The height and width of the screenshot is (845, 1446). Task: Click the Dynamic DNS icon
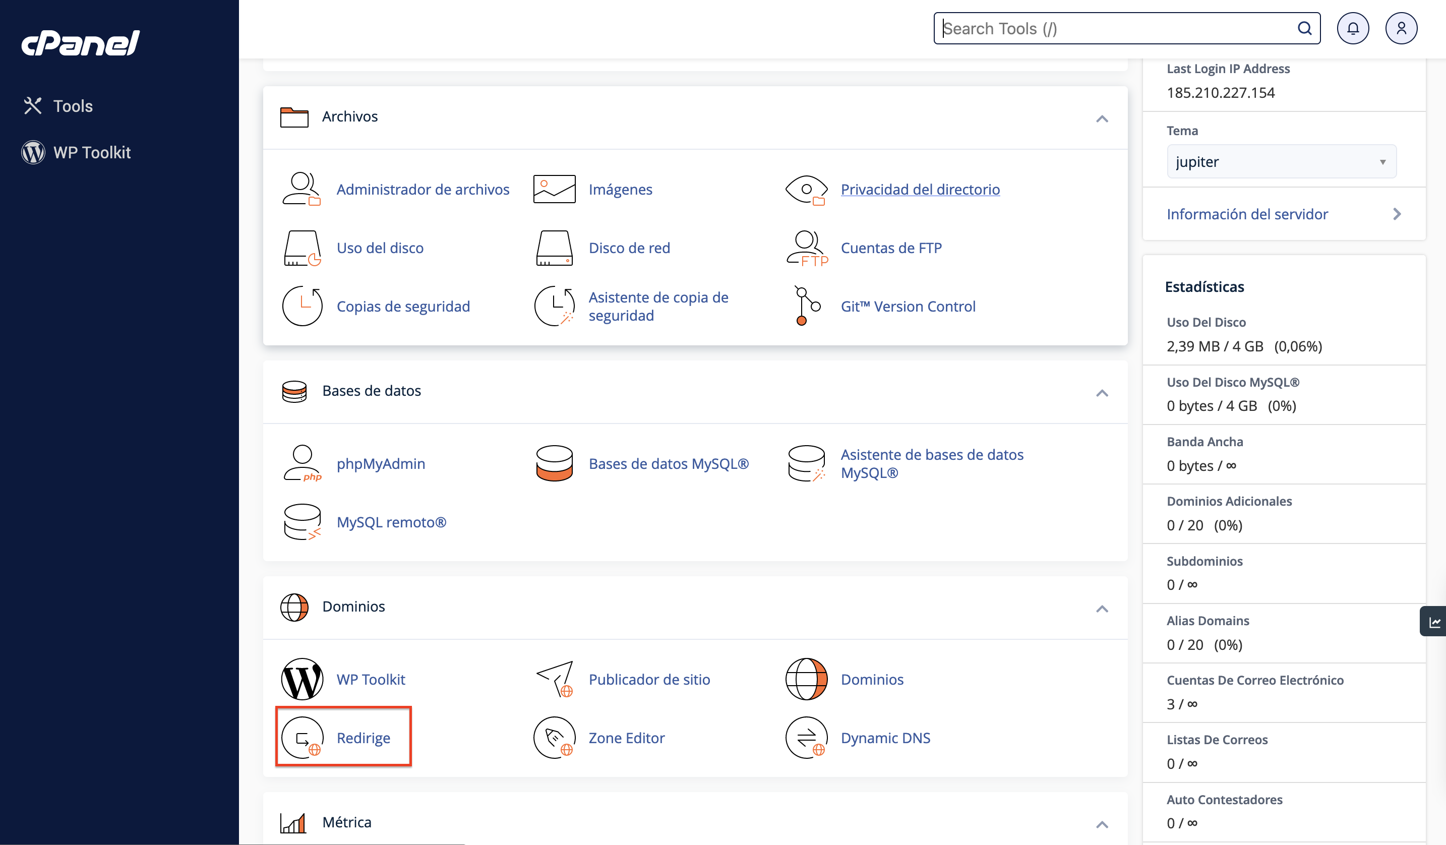(x=806, y=738)
